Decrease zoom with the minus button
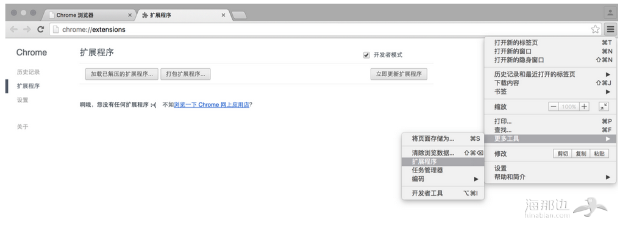 [554, 107]
